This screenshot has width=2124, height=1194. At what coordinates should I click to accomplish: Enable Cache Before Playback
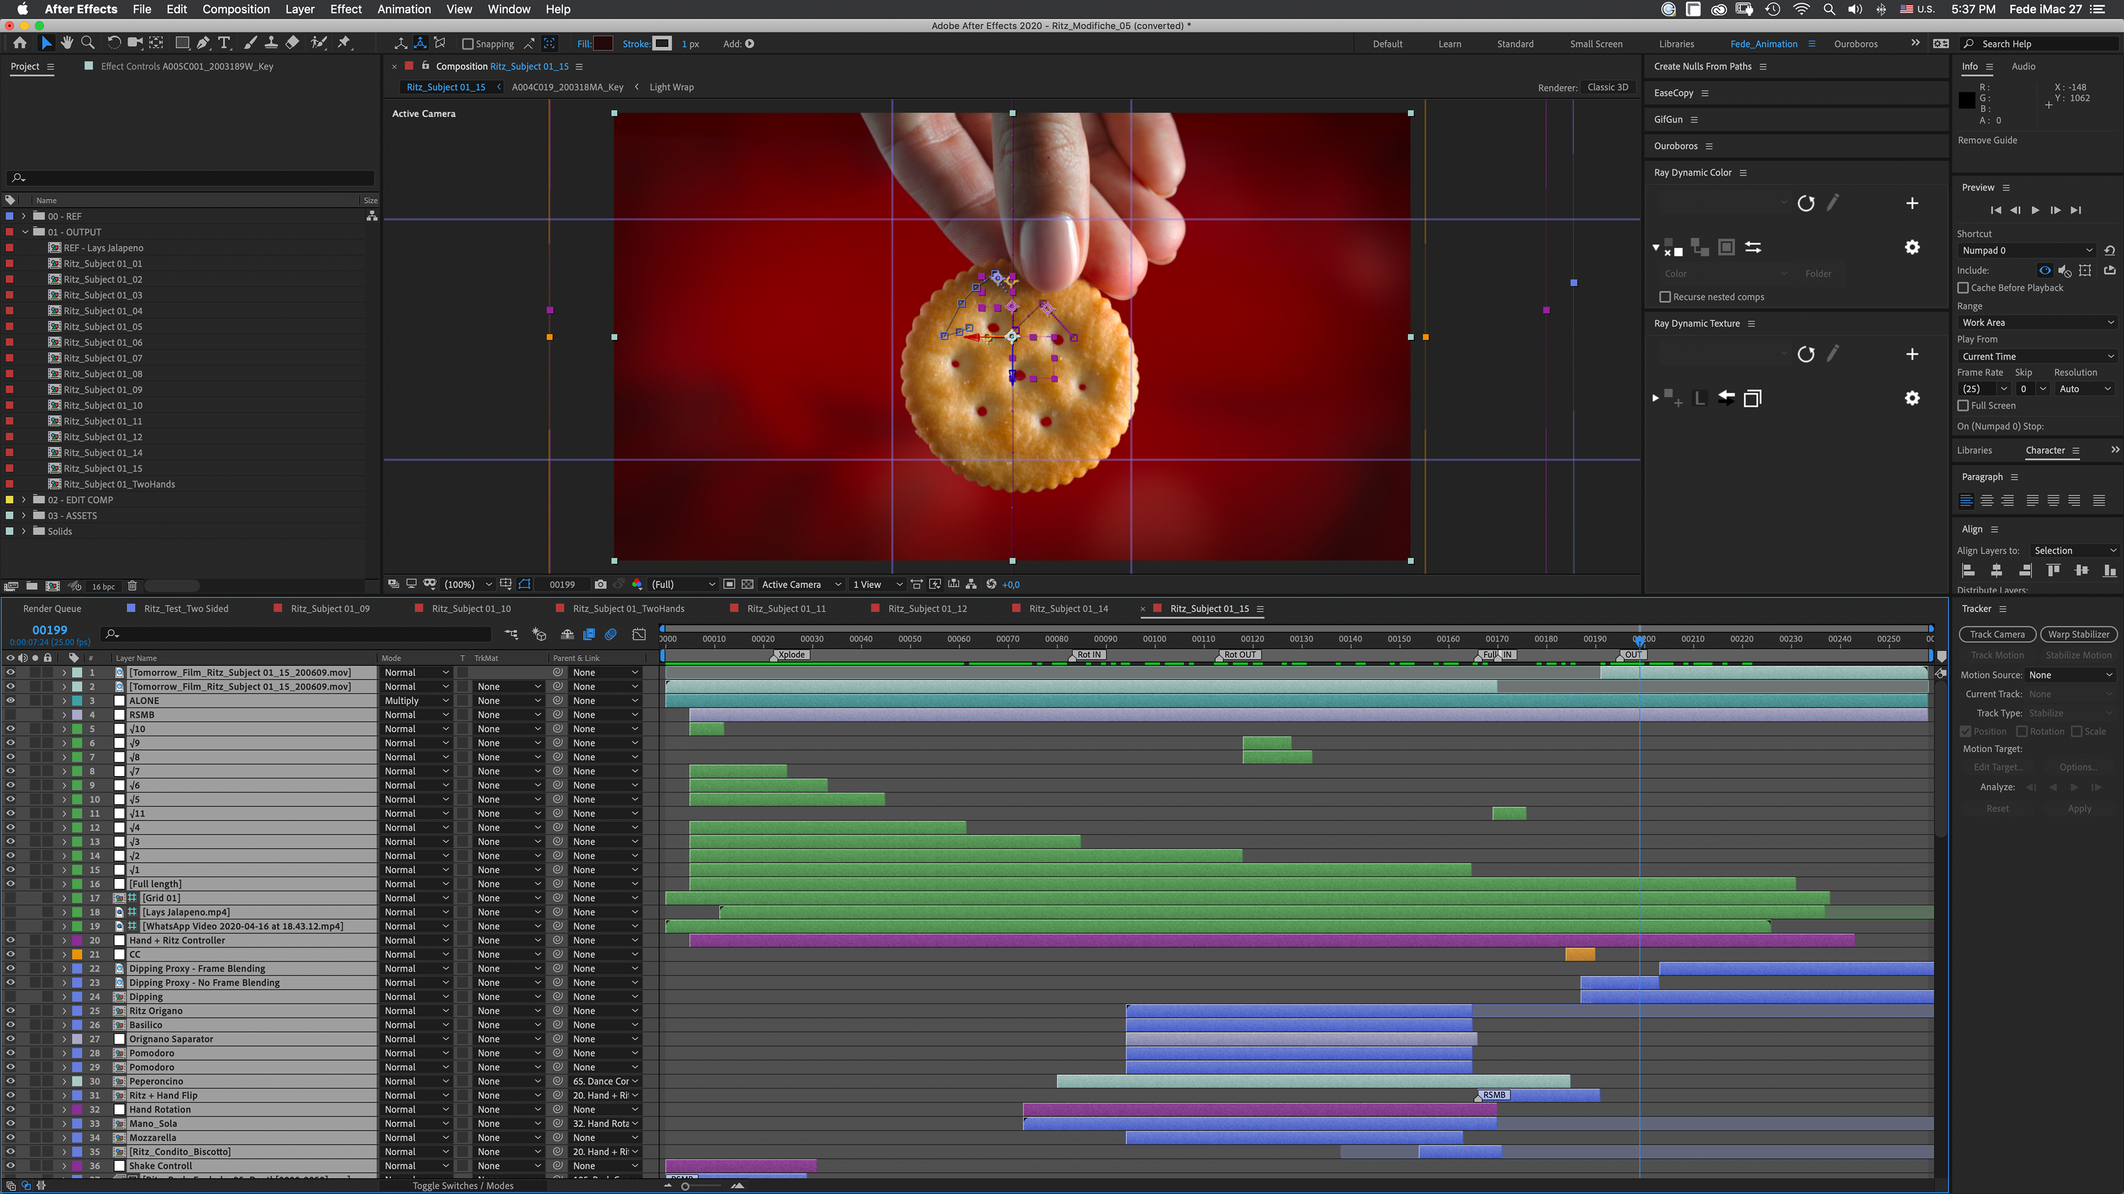pyautogui.click(x=1962, y=287)
